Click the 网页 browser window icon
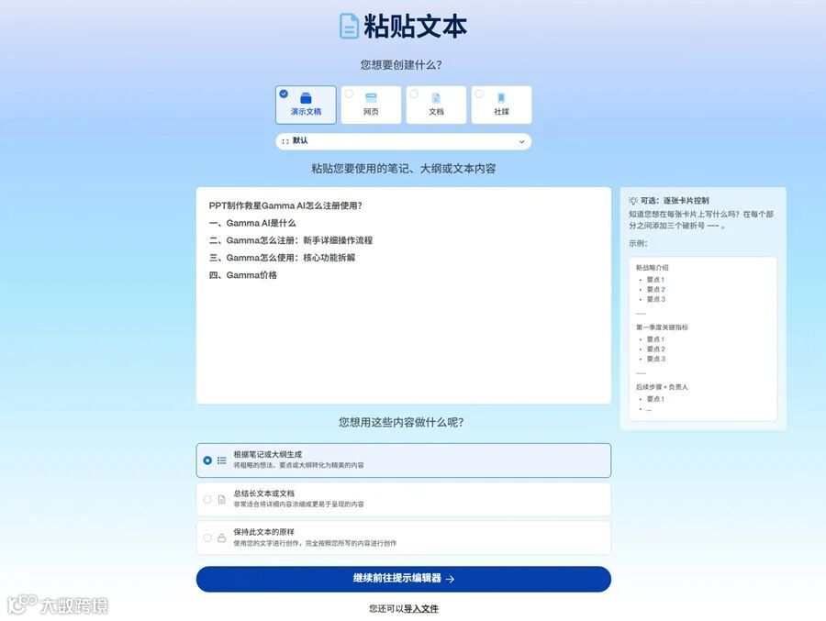Image resolution: width=826 pixels, height=621 pixels. [x=371, y=98]
